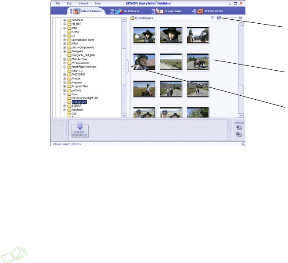
Task: Click the thumbnail pane scroll down arrow
Action: [241, 115]
